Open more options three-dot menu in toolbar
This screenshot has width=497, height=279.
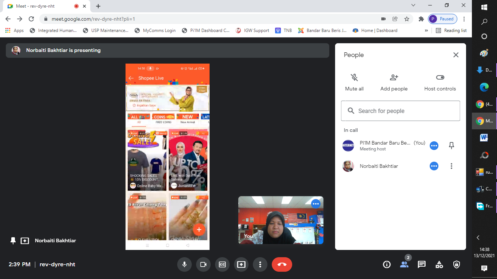click(260, 264)
